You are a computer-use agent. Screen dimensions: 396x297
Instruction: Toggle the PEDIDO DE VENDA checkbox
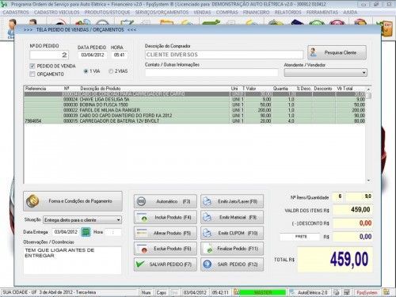point(32,66)
